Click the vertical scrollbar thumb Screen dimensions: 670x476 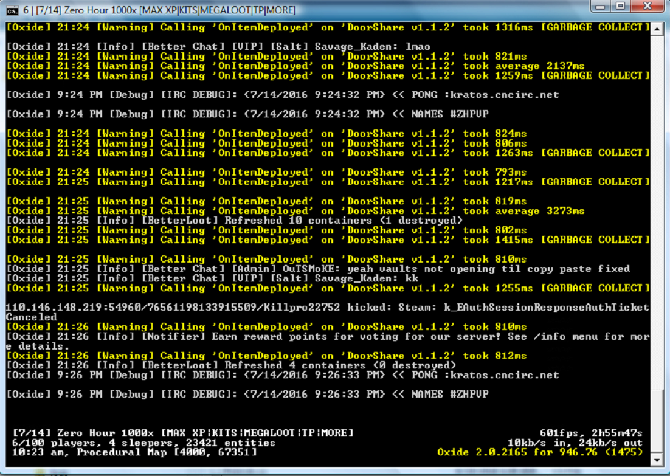pyautogui.click(x=657, y=421)
